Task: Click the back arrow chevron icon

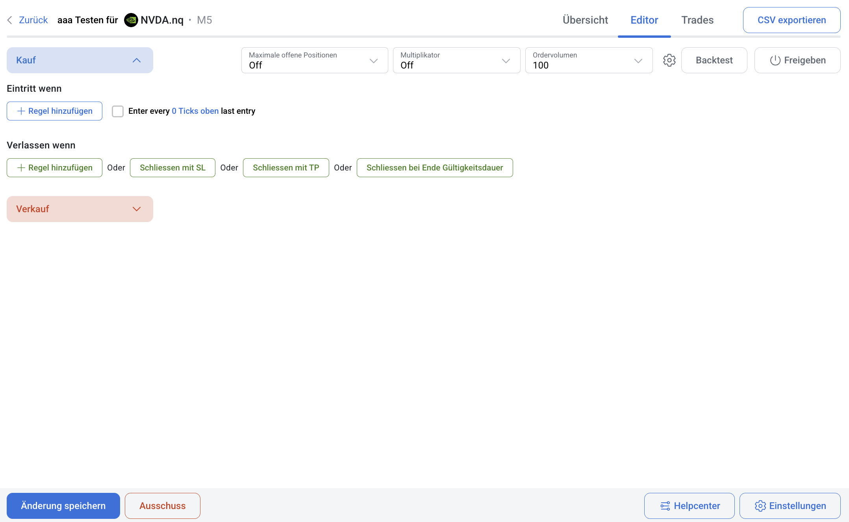Action: 10,20
